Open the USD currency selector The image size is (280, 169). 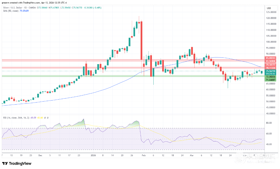coord(269,8)
